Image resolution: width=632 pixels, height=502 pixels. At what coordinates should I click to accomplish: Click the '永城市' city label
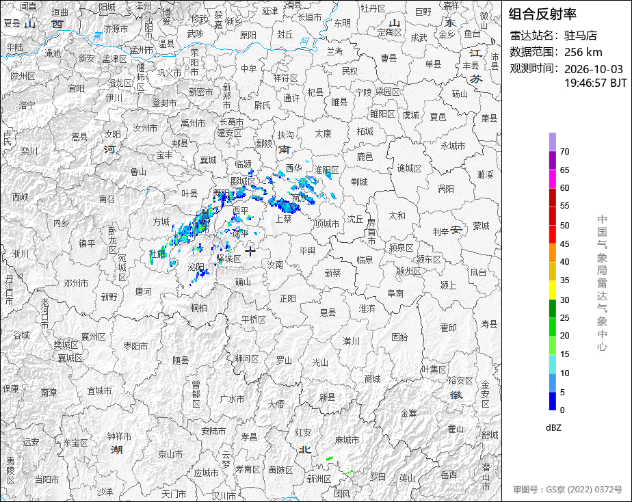coord(453,146)
